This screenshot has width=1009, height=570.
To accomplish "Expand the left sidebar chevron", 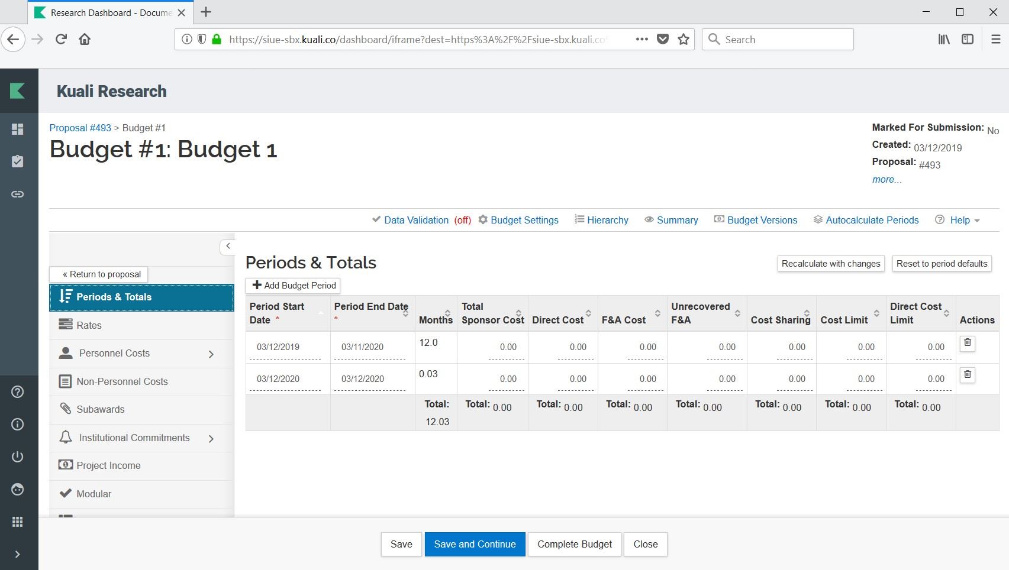I will point(18,554).
